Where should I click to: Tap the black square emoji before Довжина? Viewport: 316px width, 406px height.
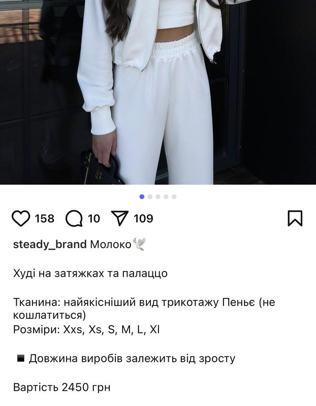tap(20, 358)
